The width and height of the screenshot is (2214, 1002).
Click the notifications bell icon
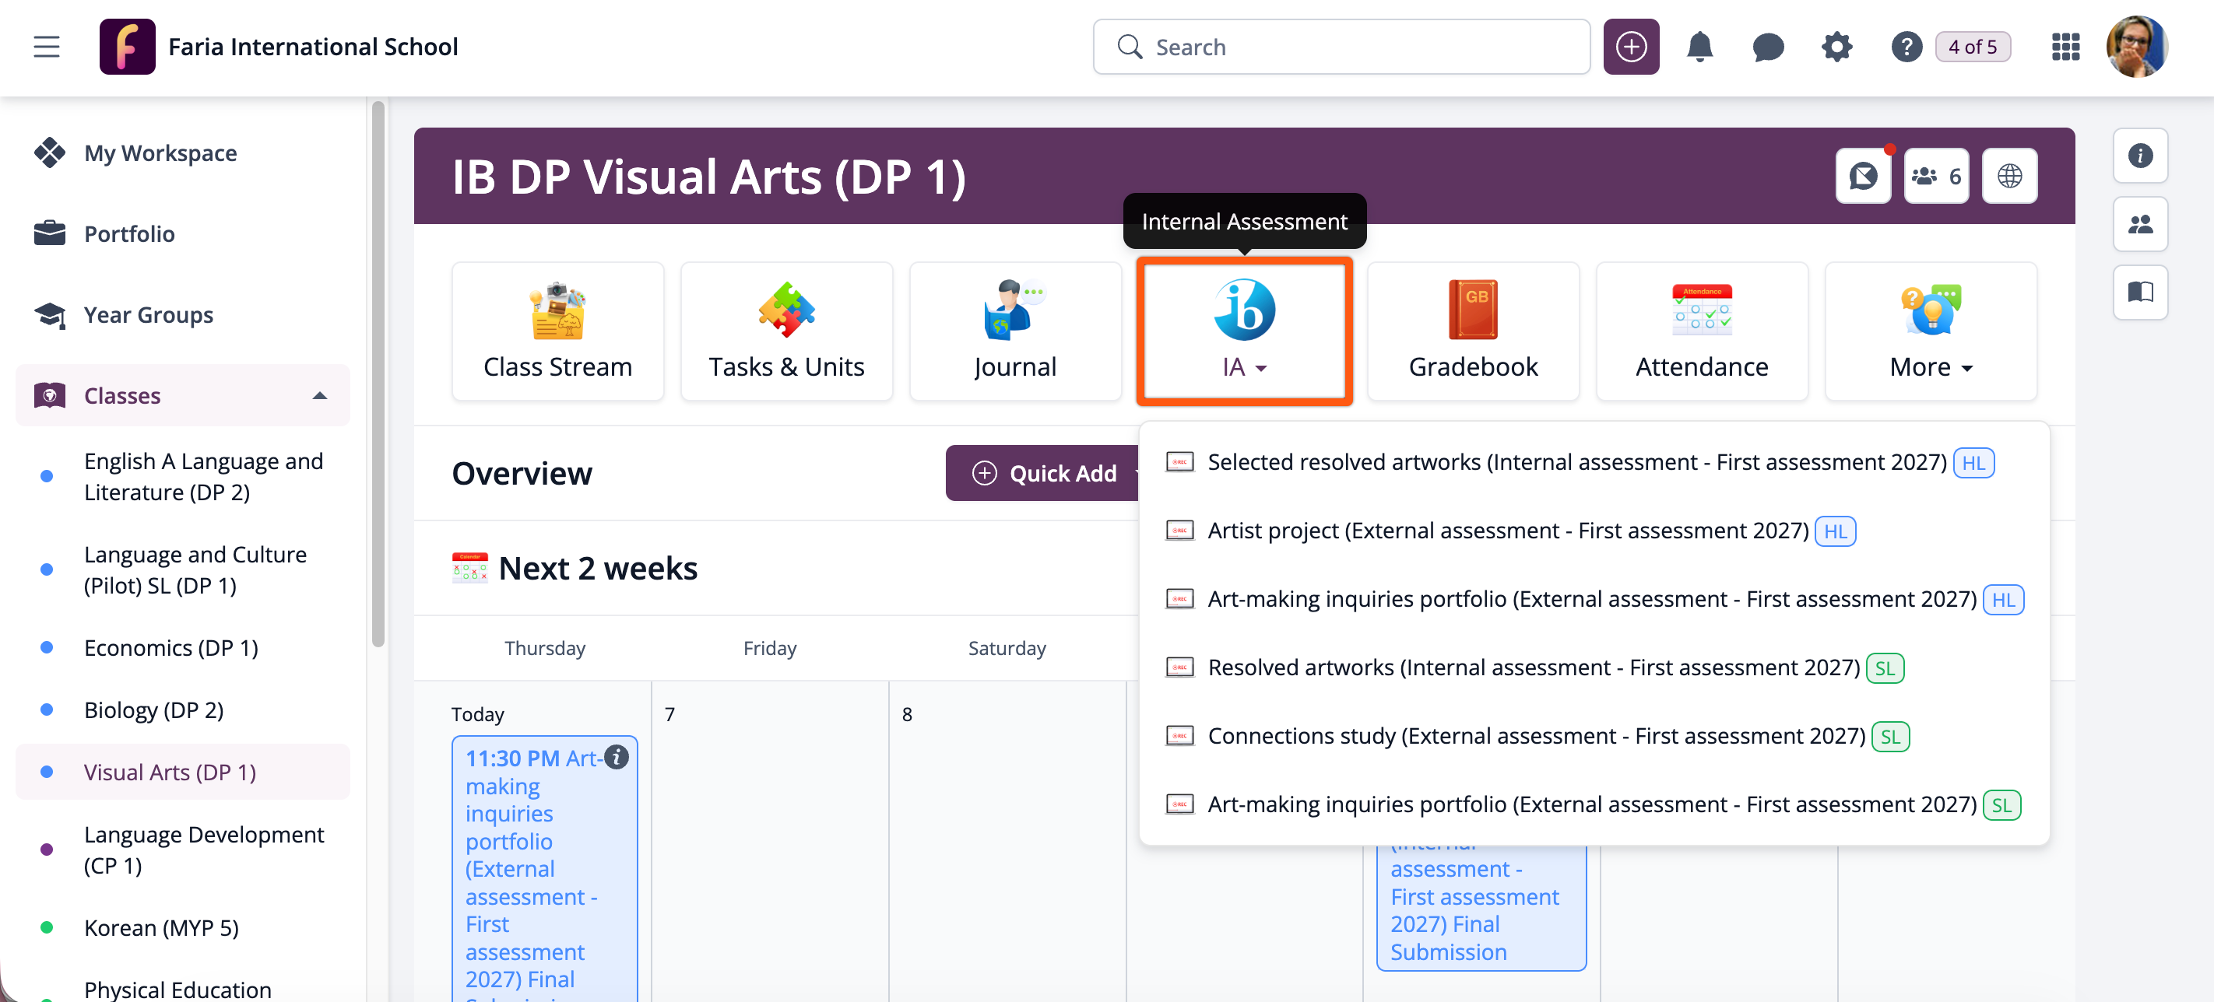[x=1699, y=47]
